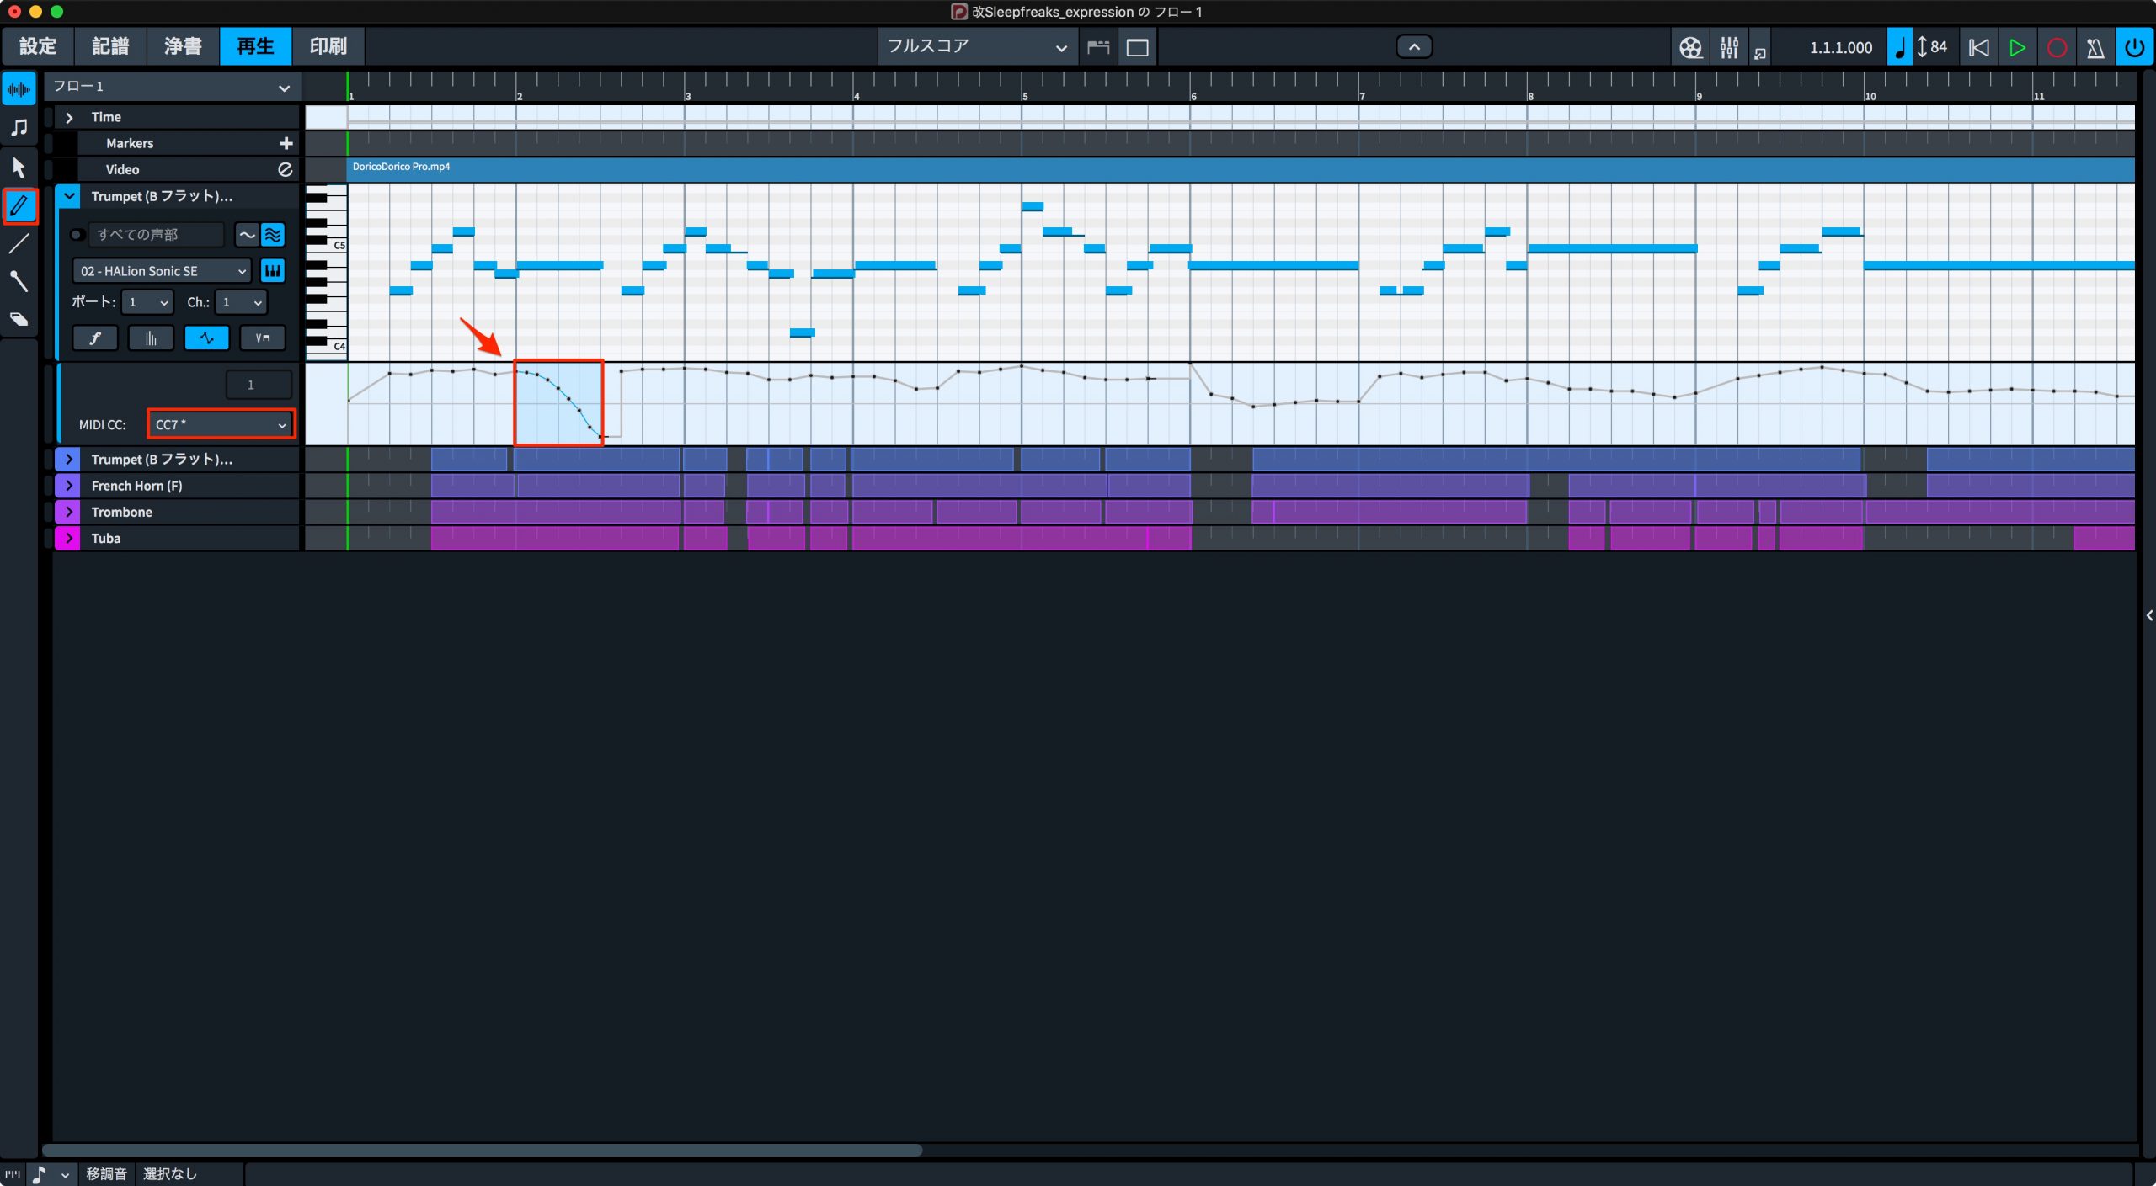
Task: Click the horizontal scrollbar at the bottom
Action: pyautogui.click(x=483, y=1150)
